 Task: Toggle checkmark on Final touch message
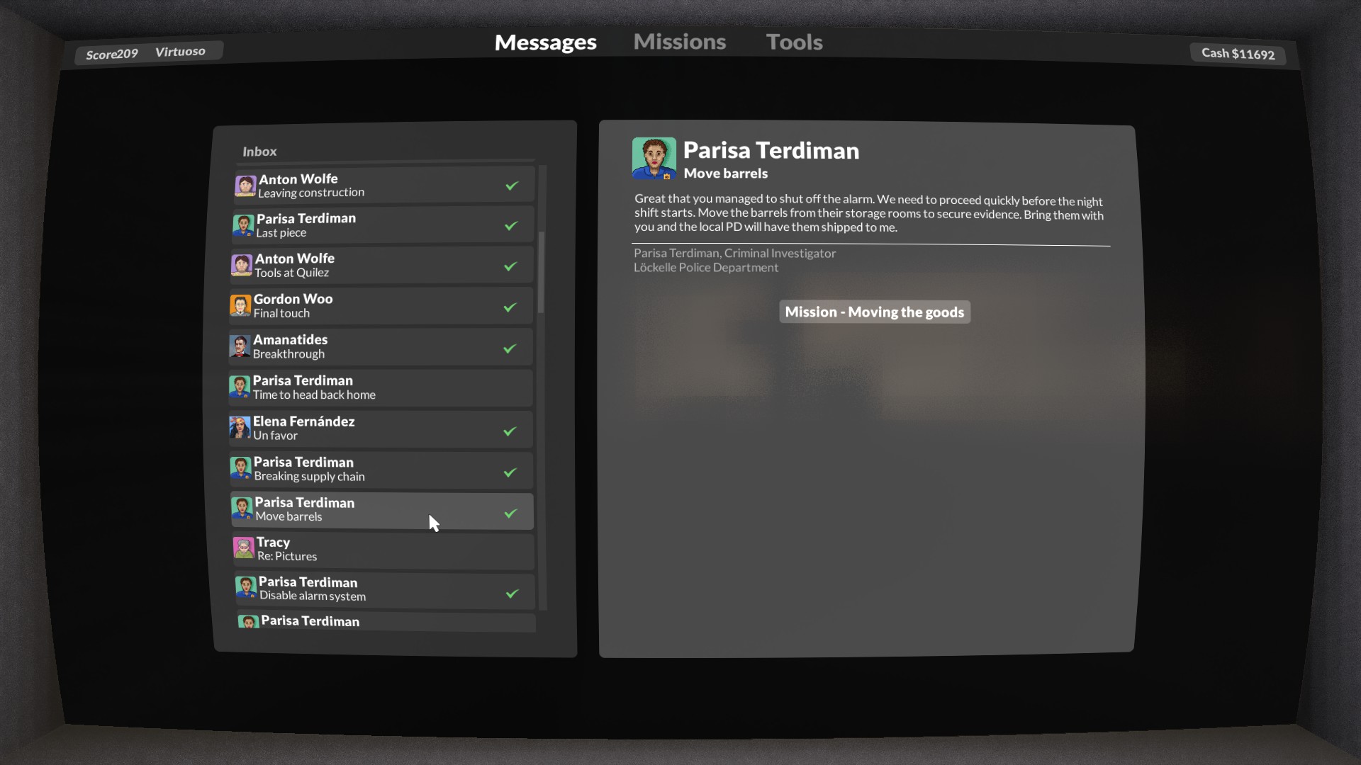click(511, 307)
